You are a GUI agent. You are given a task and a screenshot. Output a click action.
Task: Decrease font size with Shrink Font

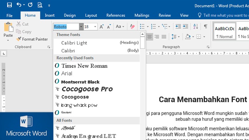coord(109,26)
